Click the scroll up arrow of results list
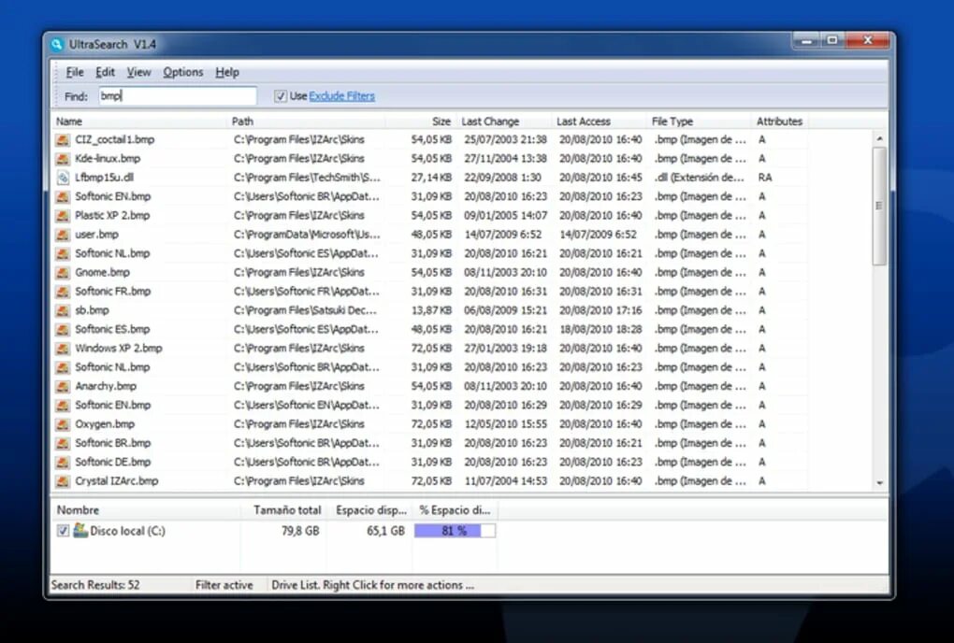954x643 pixels. point(879,138)
